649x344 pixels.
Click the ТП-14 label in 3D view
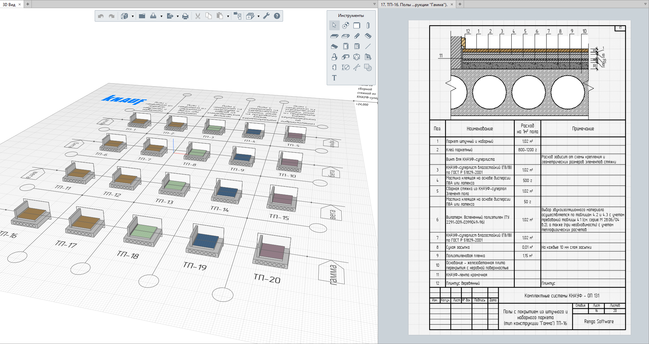(x=219, y=209)
